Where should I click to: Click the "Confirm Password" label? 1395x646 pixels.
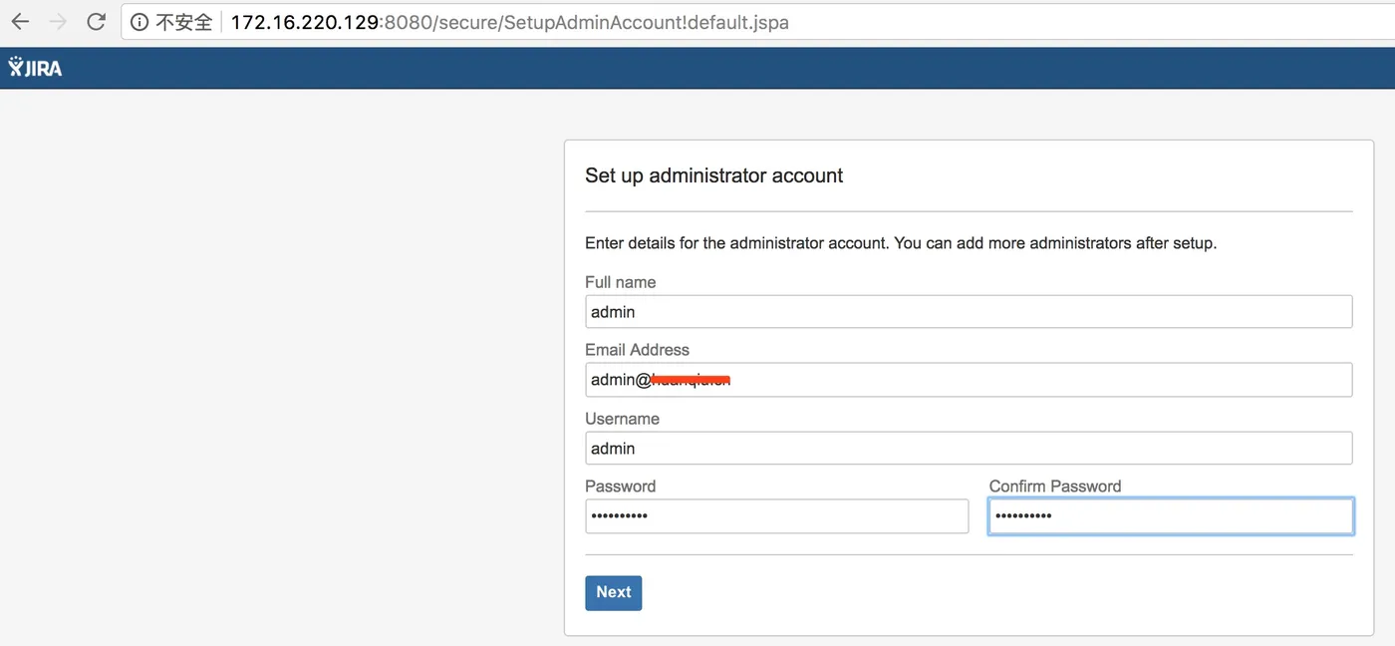[x=1054, y=486]
